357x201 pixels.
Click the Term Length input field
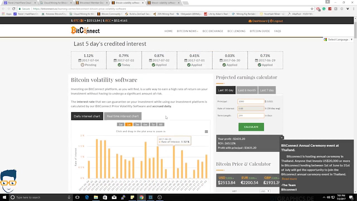[251, 115]
